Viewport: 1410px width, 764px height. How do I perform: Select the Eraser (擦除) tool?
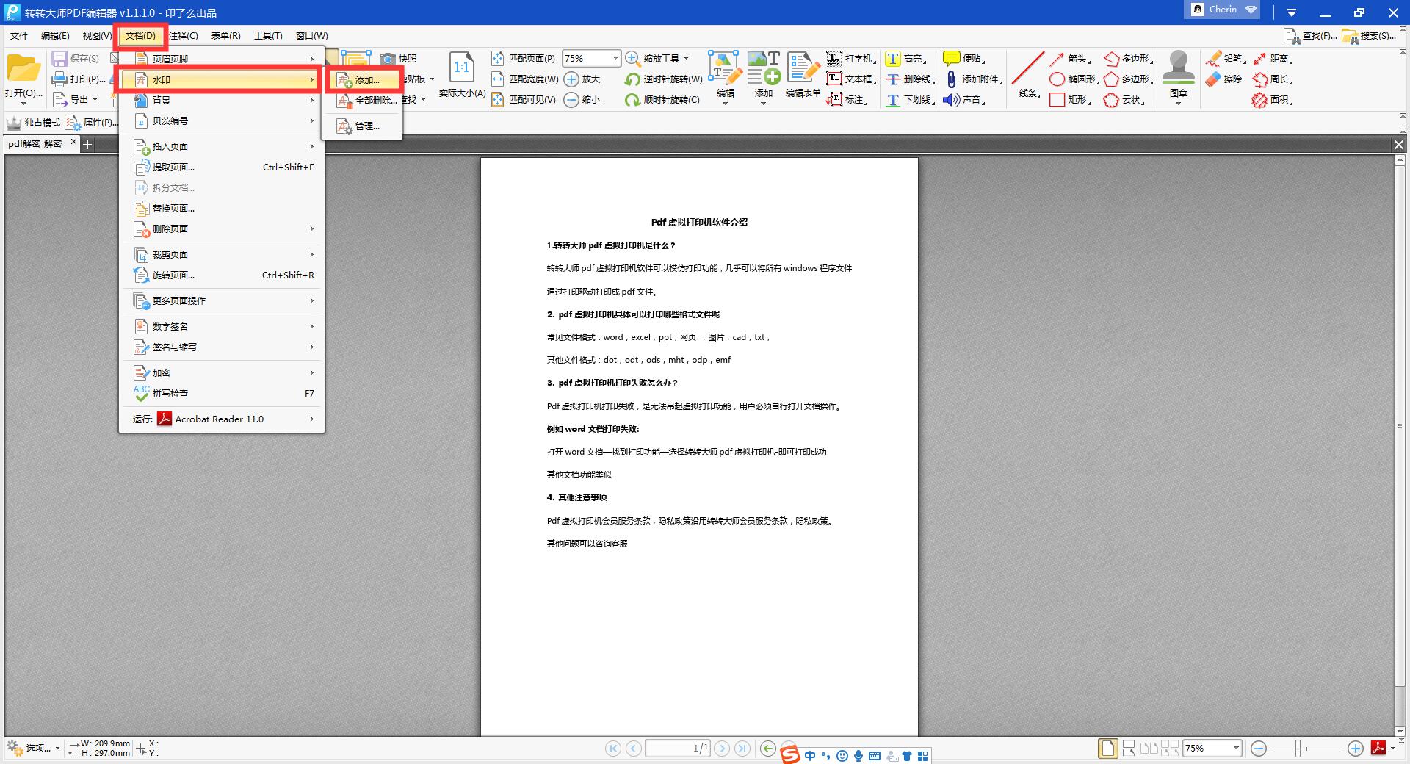coord(1224,79)
